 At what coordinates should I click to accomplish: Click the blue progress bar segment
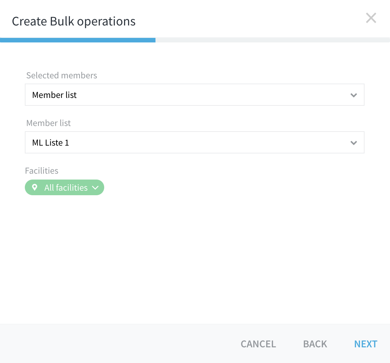coord(78,40)
